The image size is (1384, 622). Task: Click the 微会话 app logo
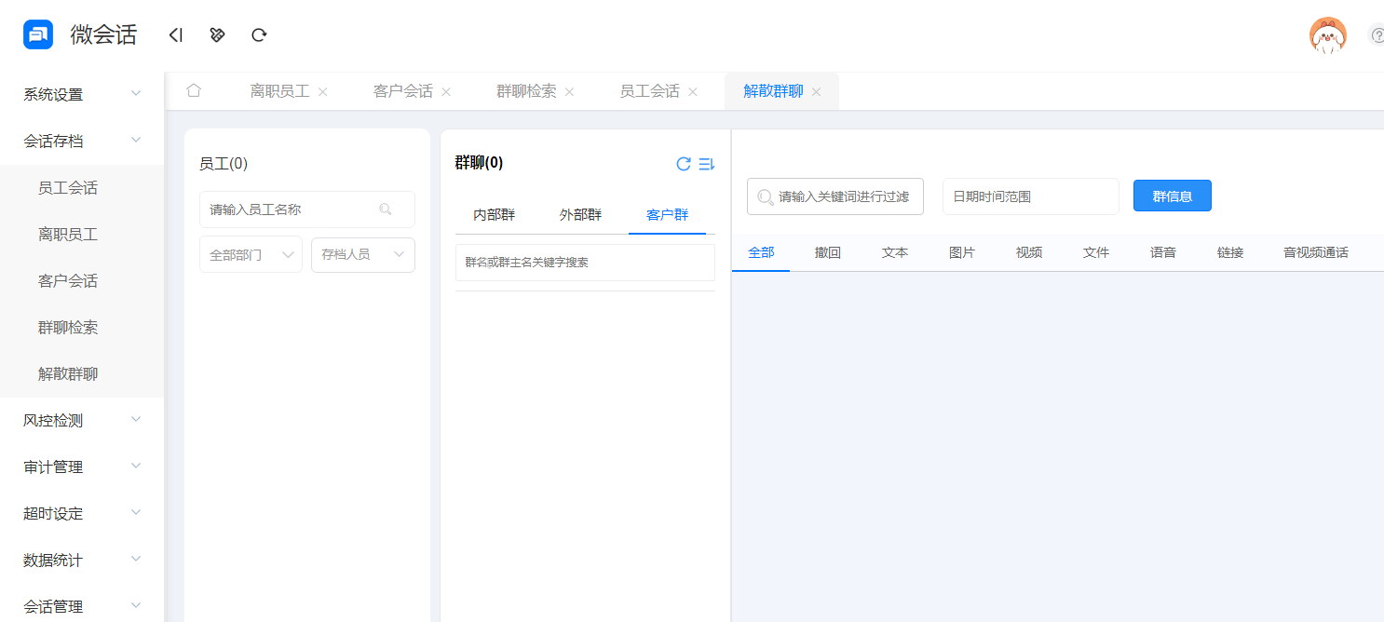(38, 34)
